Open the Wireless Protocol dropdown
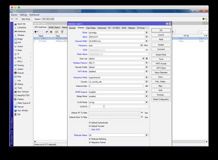 [147, 63]
